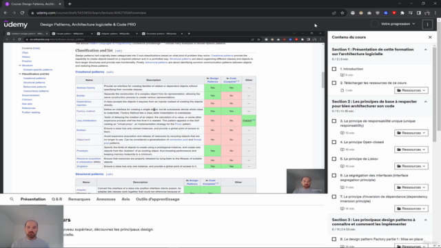The height and width of the screenshot is (248, 441).
Task: Check lecture 6 ségrégation des interfaces checkbox
Action: 334,176
